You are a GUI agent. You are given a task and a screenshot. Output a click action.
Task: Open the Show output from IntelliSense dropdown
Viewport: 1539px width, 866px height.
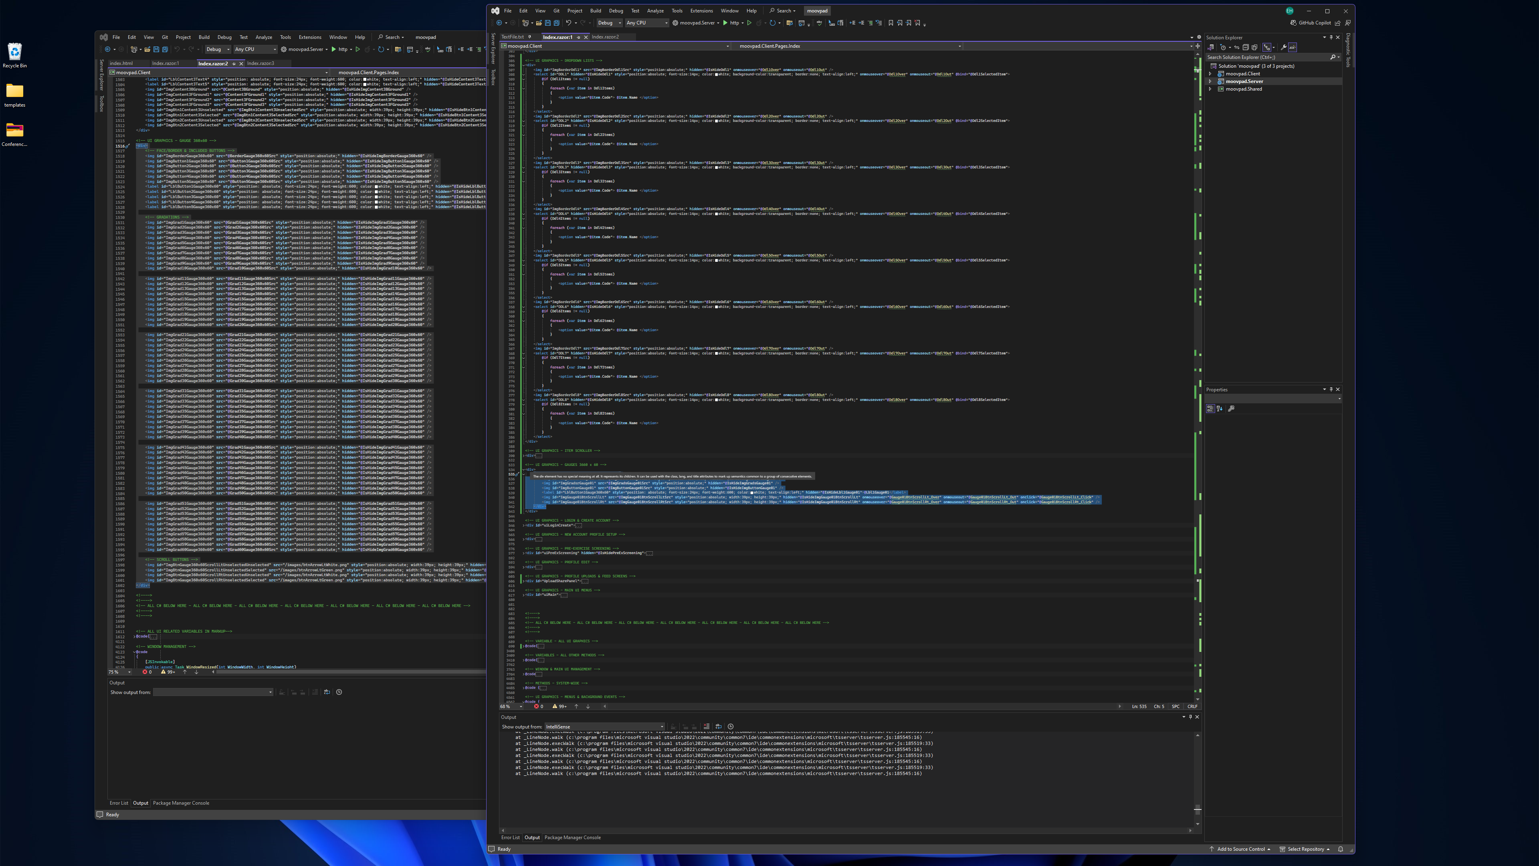pyautogui.click(x=604, y=727)
